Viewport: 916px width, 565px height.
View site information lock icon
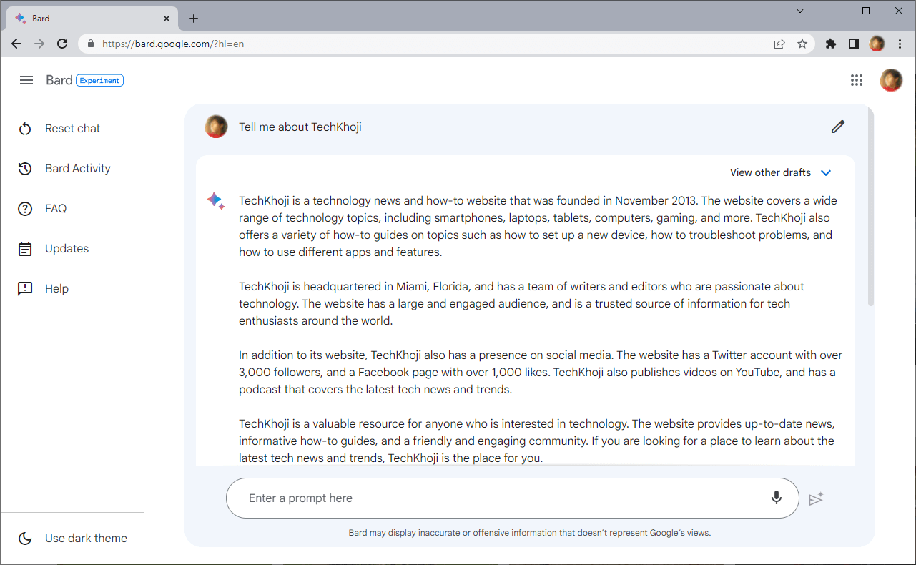[x=90, y=44]
